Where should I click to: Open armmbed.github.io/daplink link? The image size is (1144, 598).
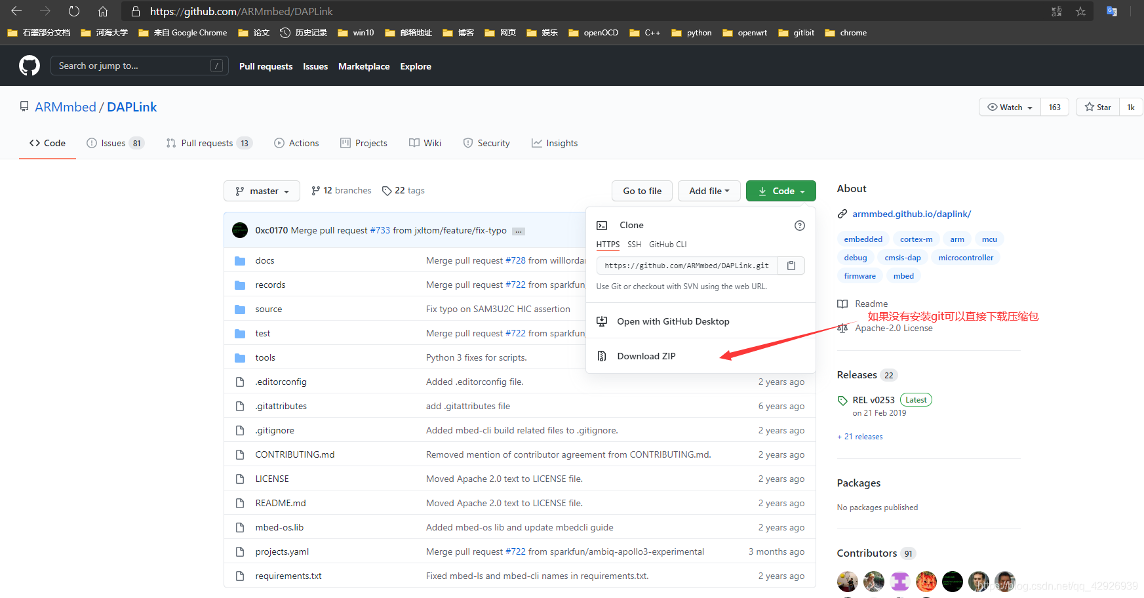coord(911,214)
